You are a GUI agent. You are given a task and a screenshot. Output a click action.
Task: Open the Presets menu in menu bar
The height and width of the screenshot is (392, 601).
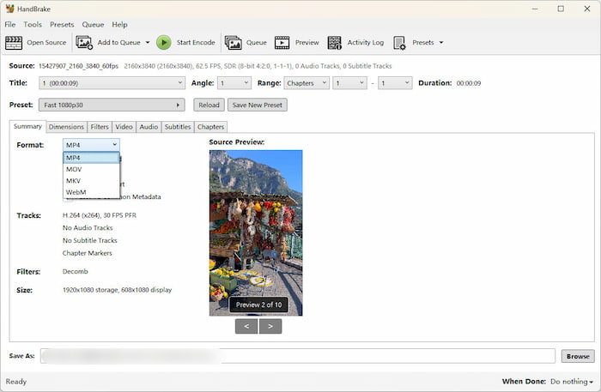click(x=62, y=25)
